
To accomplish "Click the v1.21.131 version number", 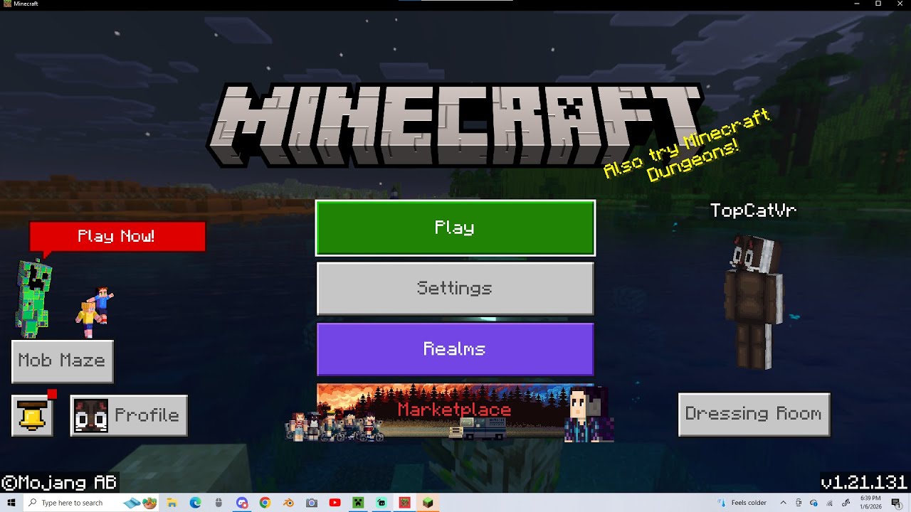I will [863, 483].
